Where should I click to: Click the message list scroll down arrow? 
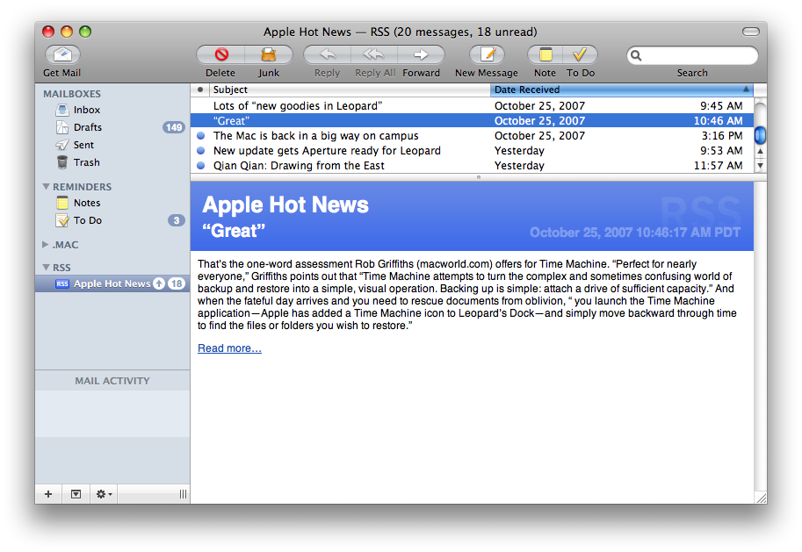tap(761, 165)
